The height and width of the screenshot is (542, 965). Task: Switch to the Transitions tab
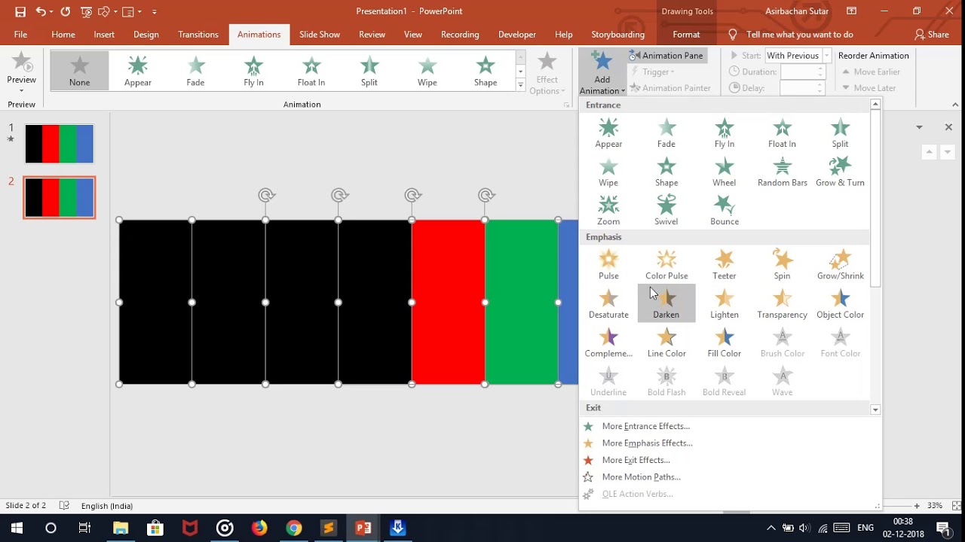coord(198,35)
